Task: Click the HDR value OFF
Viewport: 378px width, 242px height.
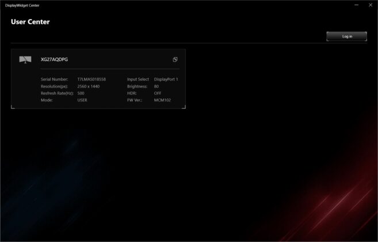Action: coord(158,93)
